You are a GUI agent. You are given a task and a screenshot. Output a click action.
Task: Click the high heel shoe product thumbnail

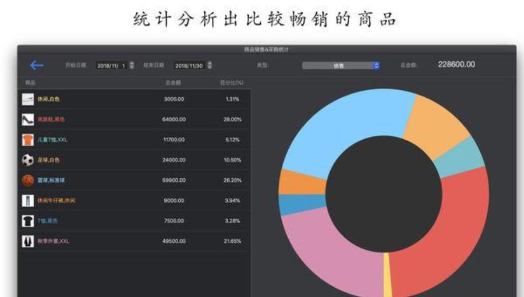[x=28, y=119]
